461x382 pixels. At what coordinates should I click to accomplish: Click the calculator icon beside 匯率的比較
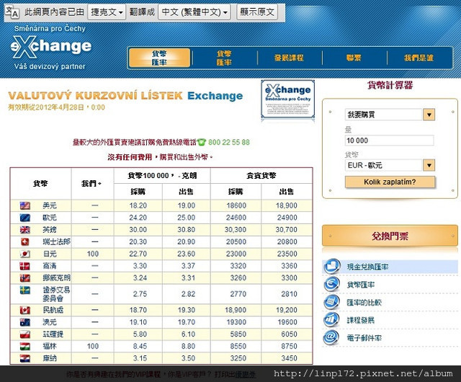[332, 302]
